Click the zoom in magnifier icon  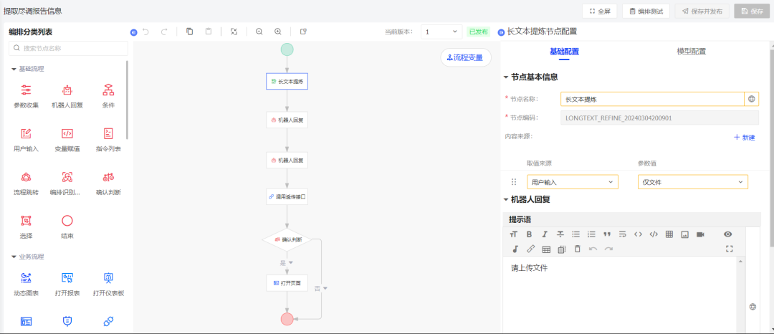tap(278, 32)
